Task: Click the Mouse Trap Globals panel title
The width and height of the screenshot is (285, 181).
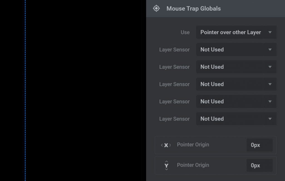Action: 193,9
